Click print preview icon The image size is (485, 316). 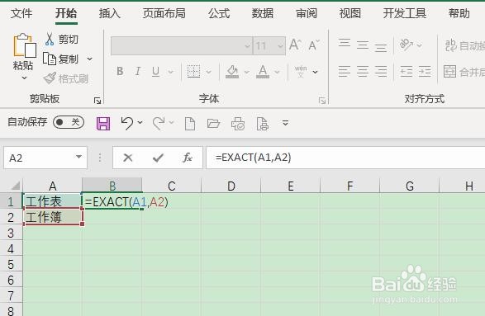pos(262,124)
